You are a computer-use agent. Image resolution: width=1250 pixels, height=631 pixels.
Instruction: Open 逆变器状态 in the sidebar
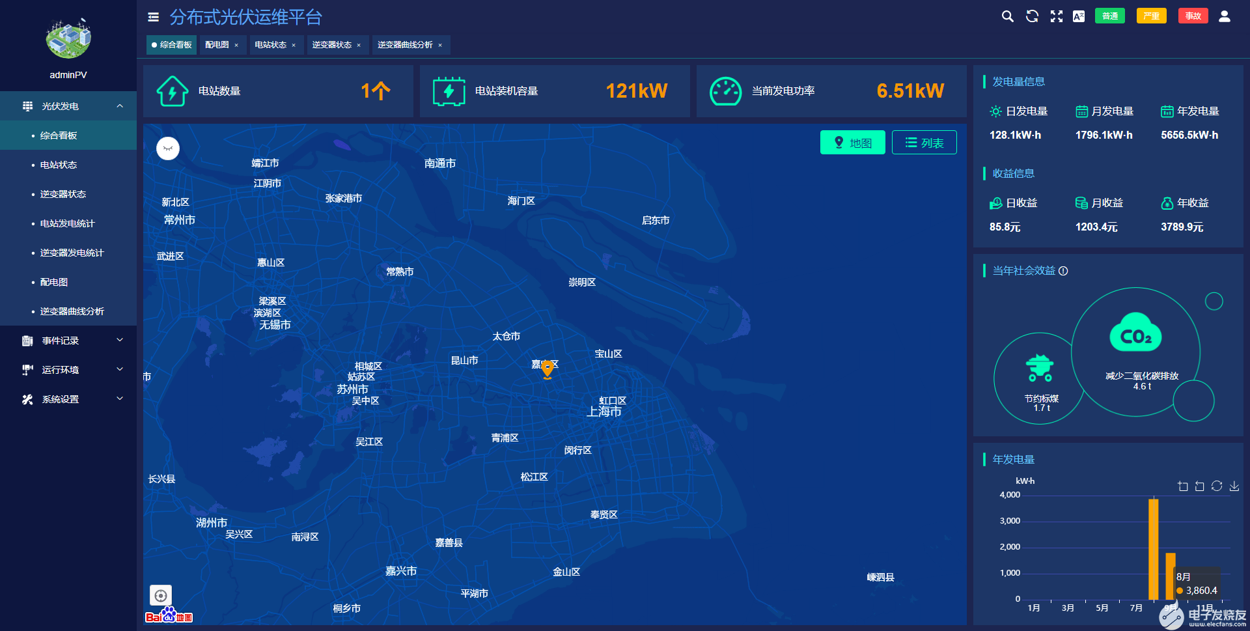click(x=68, y=194)
